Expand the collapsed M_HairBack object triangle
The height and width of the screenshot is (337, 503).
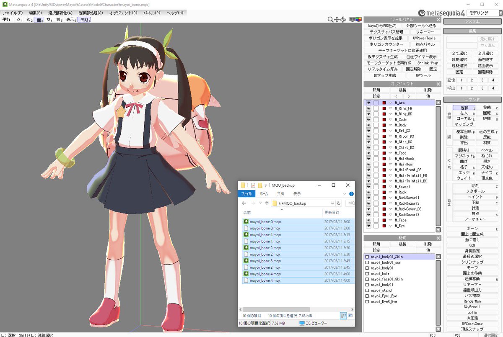pyautogui.click(x=391, y=159)
